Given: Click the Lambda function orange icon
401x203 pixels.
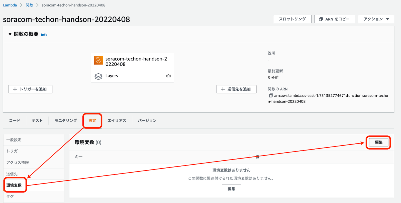Looking at the screenshot, I should 98,60.
